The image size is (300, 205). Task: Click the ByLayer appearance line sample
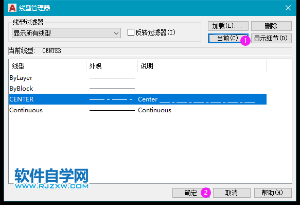[x=112, y=78]
